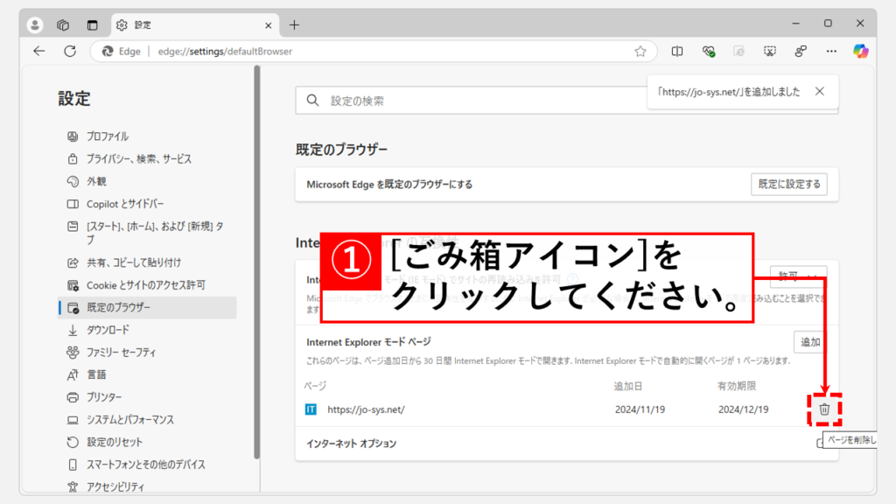The width and height of the screenshot is (896, 504).
Task: Open Split screen icon in toolbar
Action: (x=677, y=52)
